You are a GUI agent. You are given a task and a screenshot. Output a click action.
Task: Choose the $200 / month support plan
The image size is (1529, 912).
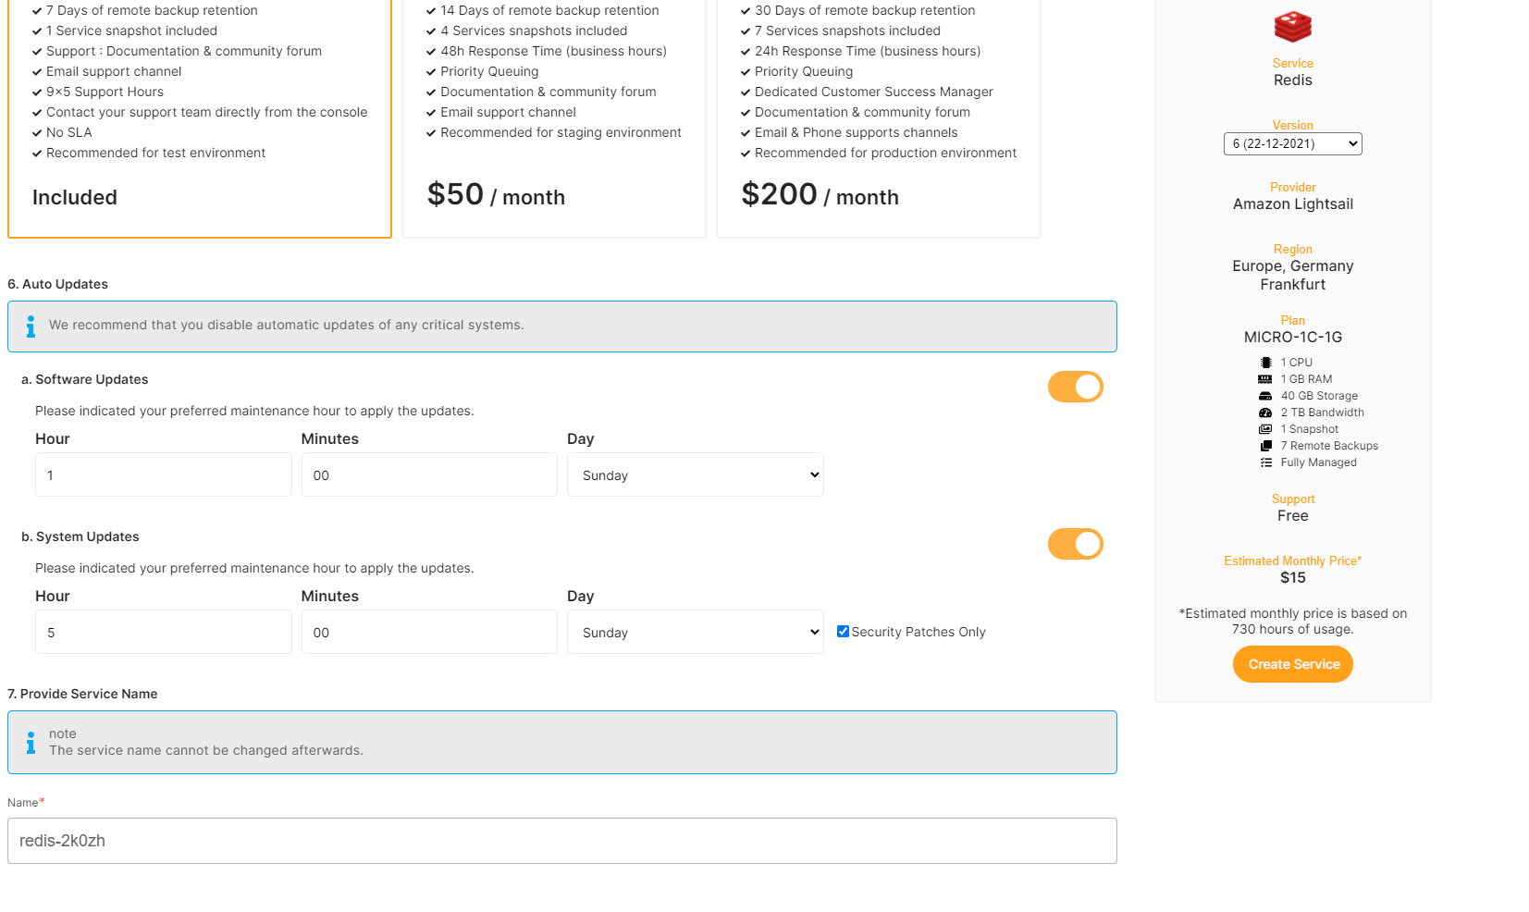[878, 120]
